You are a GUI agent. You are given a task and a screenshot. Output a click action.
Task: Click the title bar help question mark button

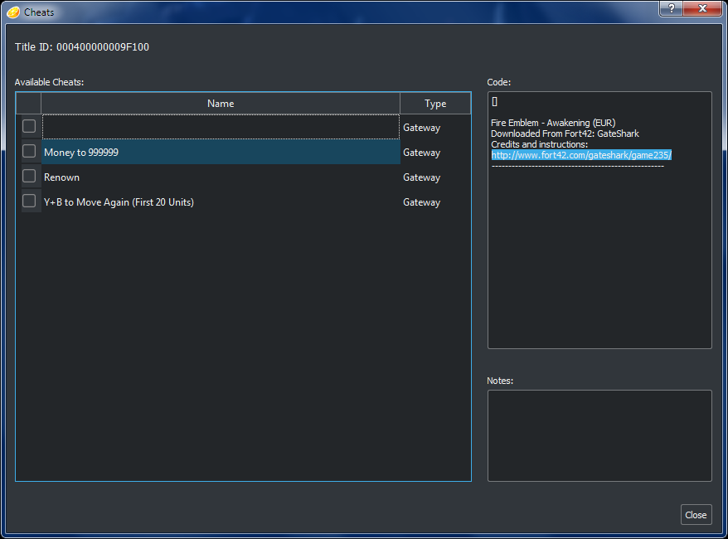(671, 8)
